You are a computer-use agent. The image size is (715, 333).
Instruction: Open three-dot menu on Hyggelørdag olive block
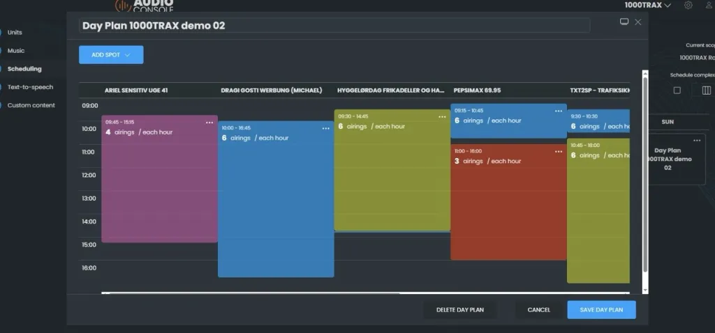442,117
